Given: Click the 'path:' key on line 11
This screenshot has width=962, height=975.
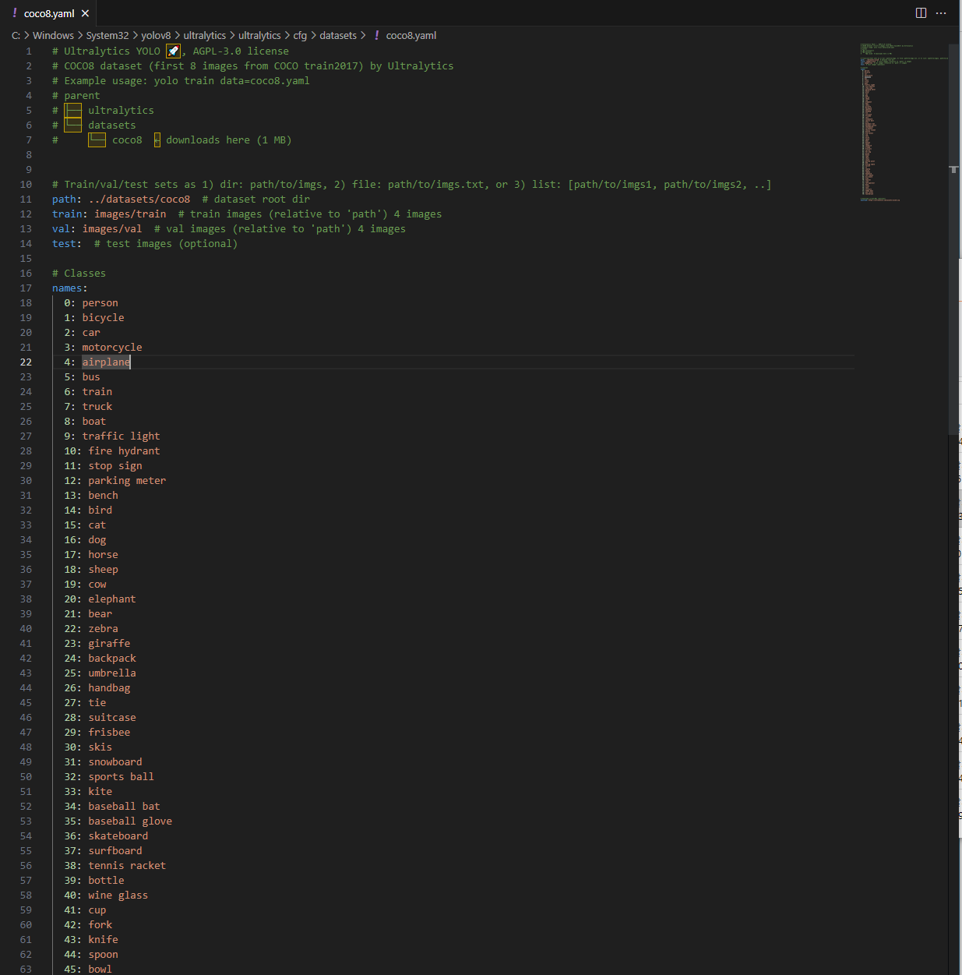Looking at the screenshot, I should click(x=66, y=200).
